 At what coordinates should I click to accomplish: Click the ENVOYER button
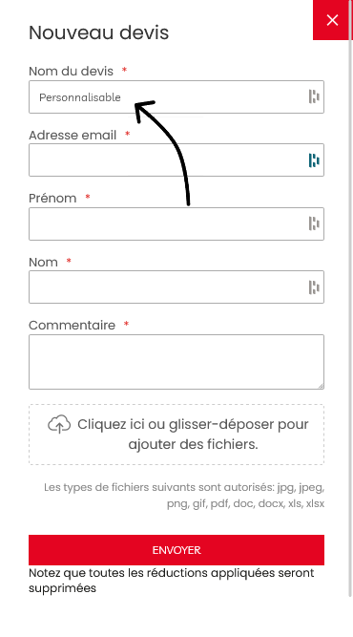[x=176, y=550]
